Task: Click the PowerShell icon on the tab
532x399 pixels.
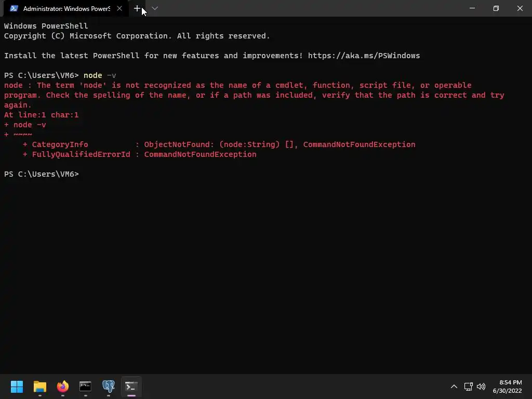Action: coord(14,8)
